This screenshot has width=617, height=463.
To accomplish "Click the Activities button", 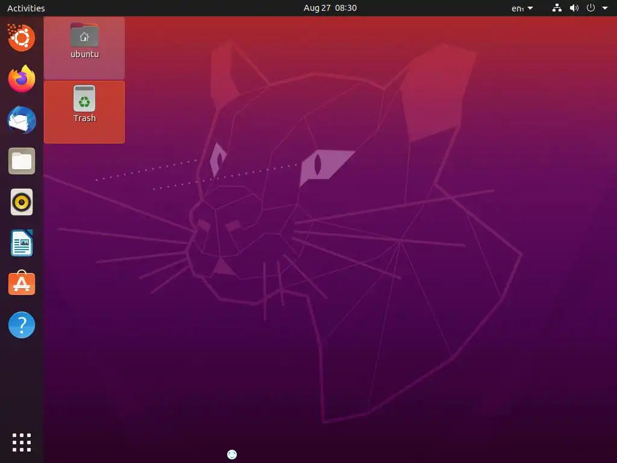I will pyautogui.click(x=26, y=8).
